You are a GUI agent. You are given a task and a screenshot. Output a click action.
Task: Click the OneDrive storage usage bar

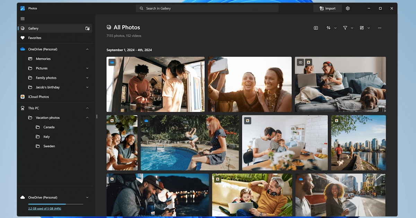(x=55, y=204)
